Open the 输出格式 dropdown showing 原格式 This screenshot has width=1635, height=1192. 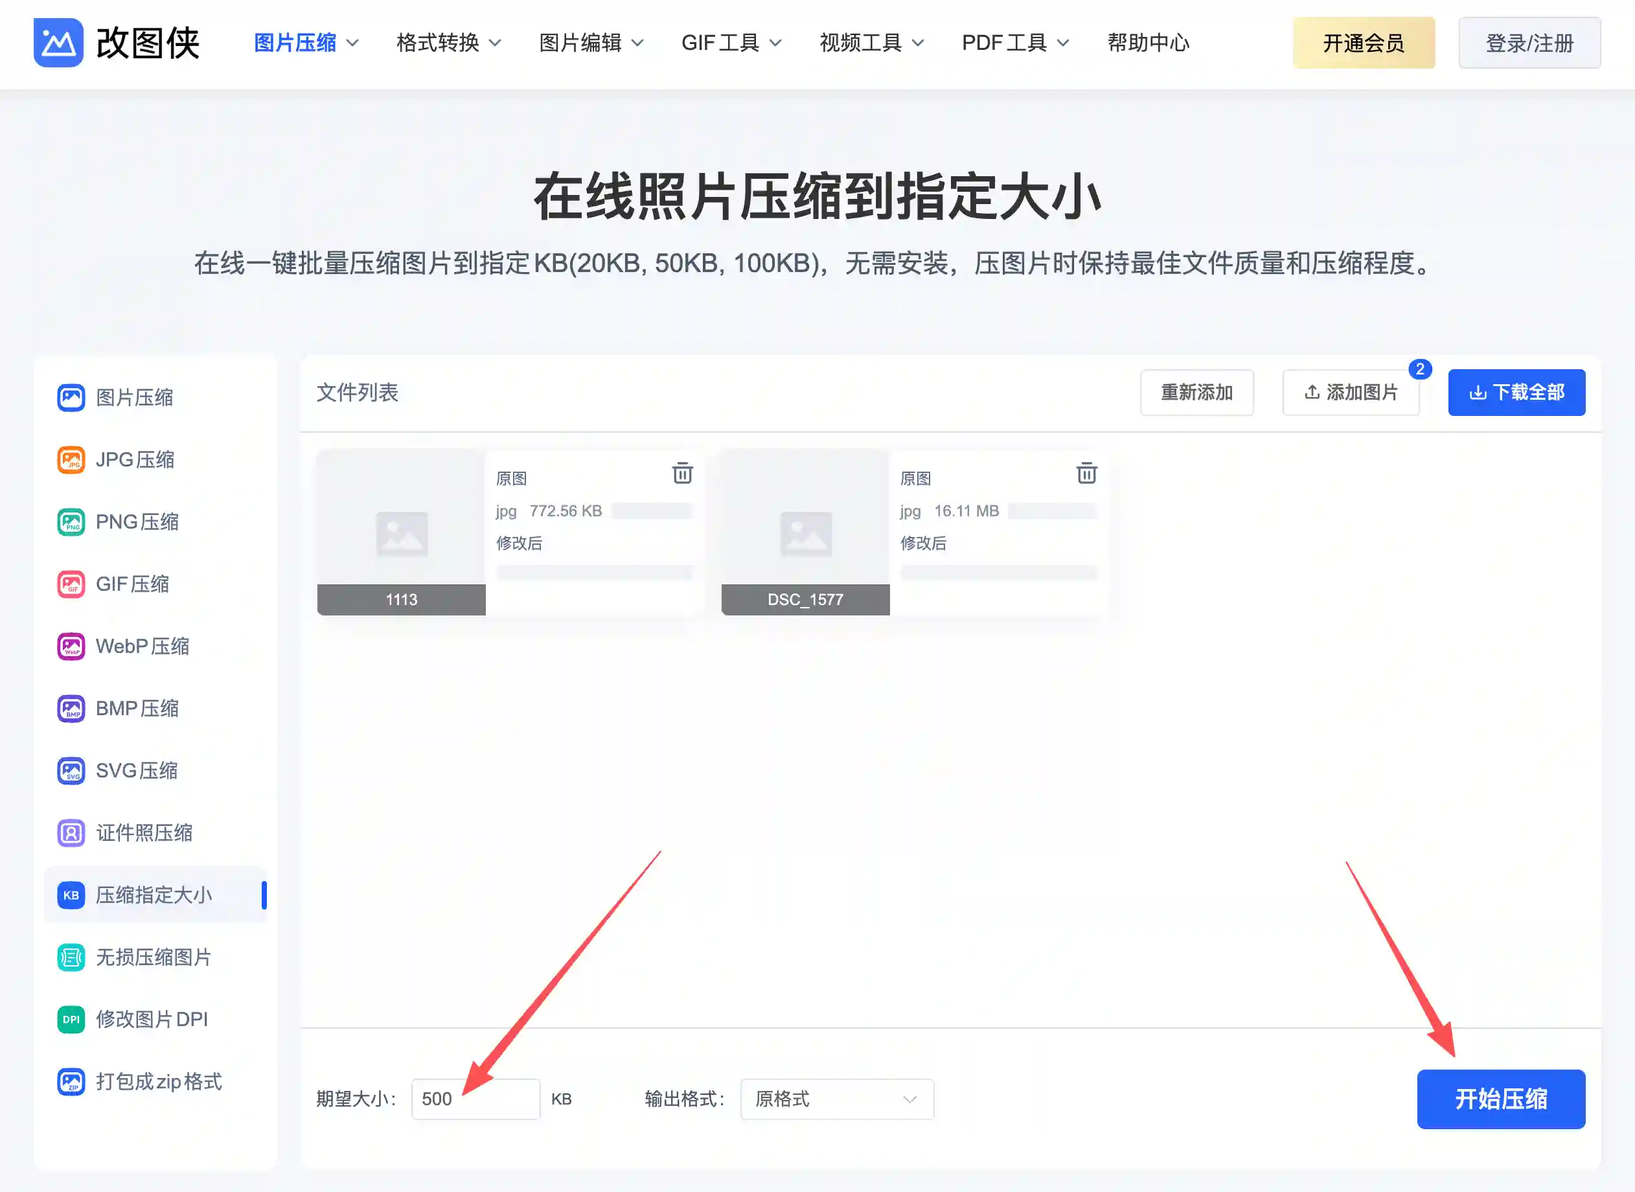point(836,1099)
